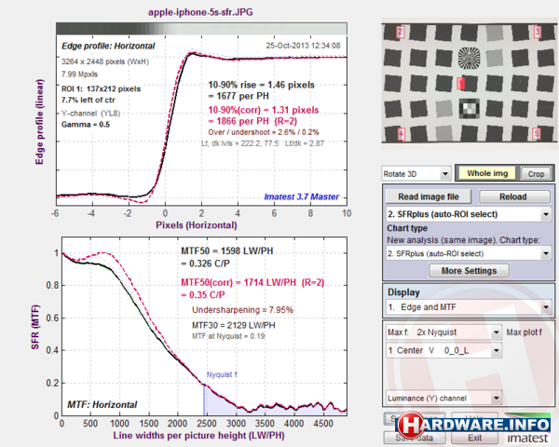Screen dimensions: 559x447
Task: Click the Undersharpening = 7.95% text
Action: [x=242, y=310]
